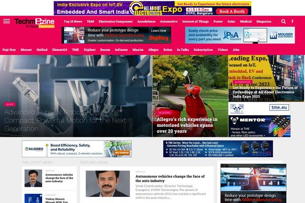305x203 pixels.
Task: Open Vishay Honors Mouser latest news item
Action: [x=56, y=200]
